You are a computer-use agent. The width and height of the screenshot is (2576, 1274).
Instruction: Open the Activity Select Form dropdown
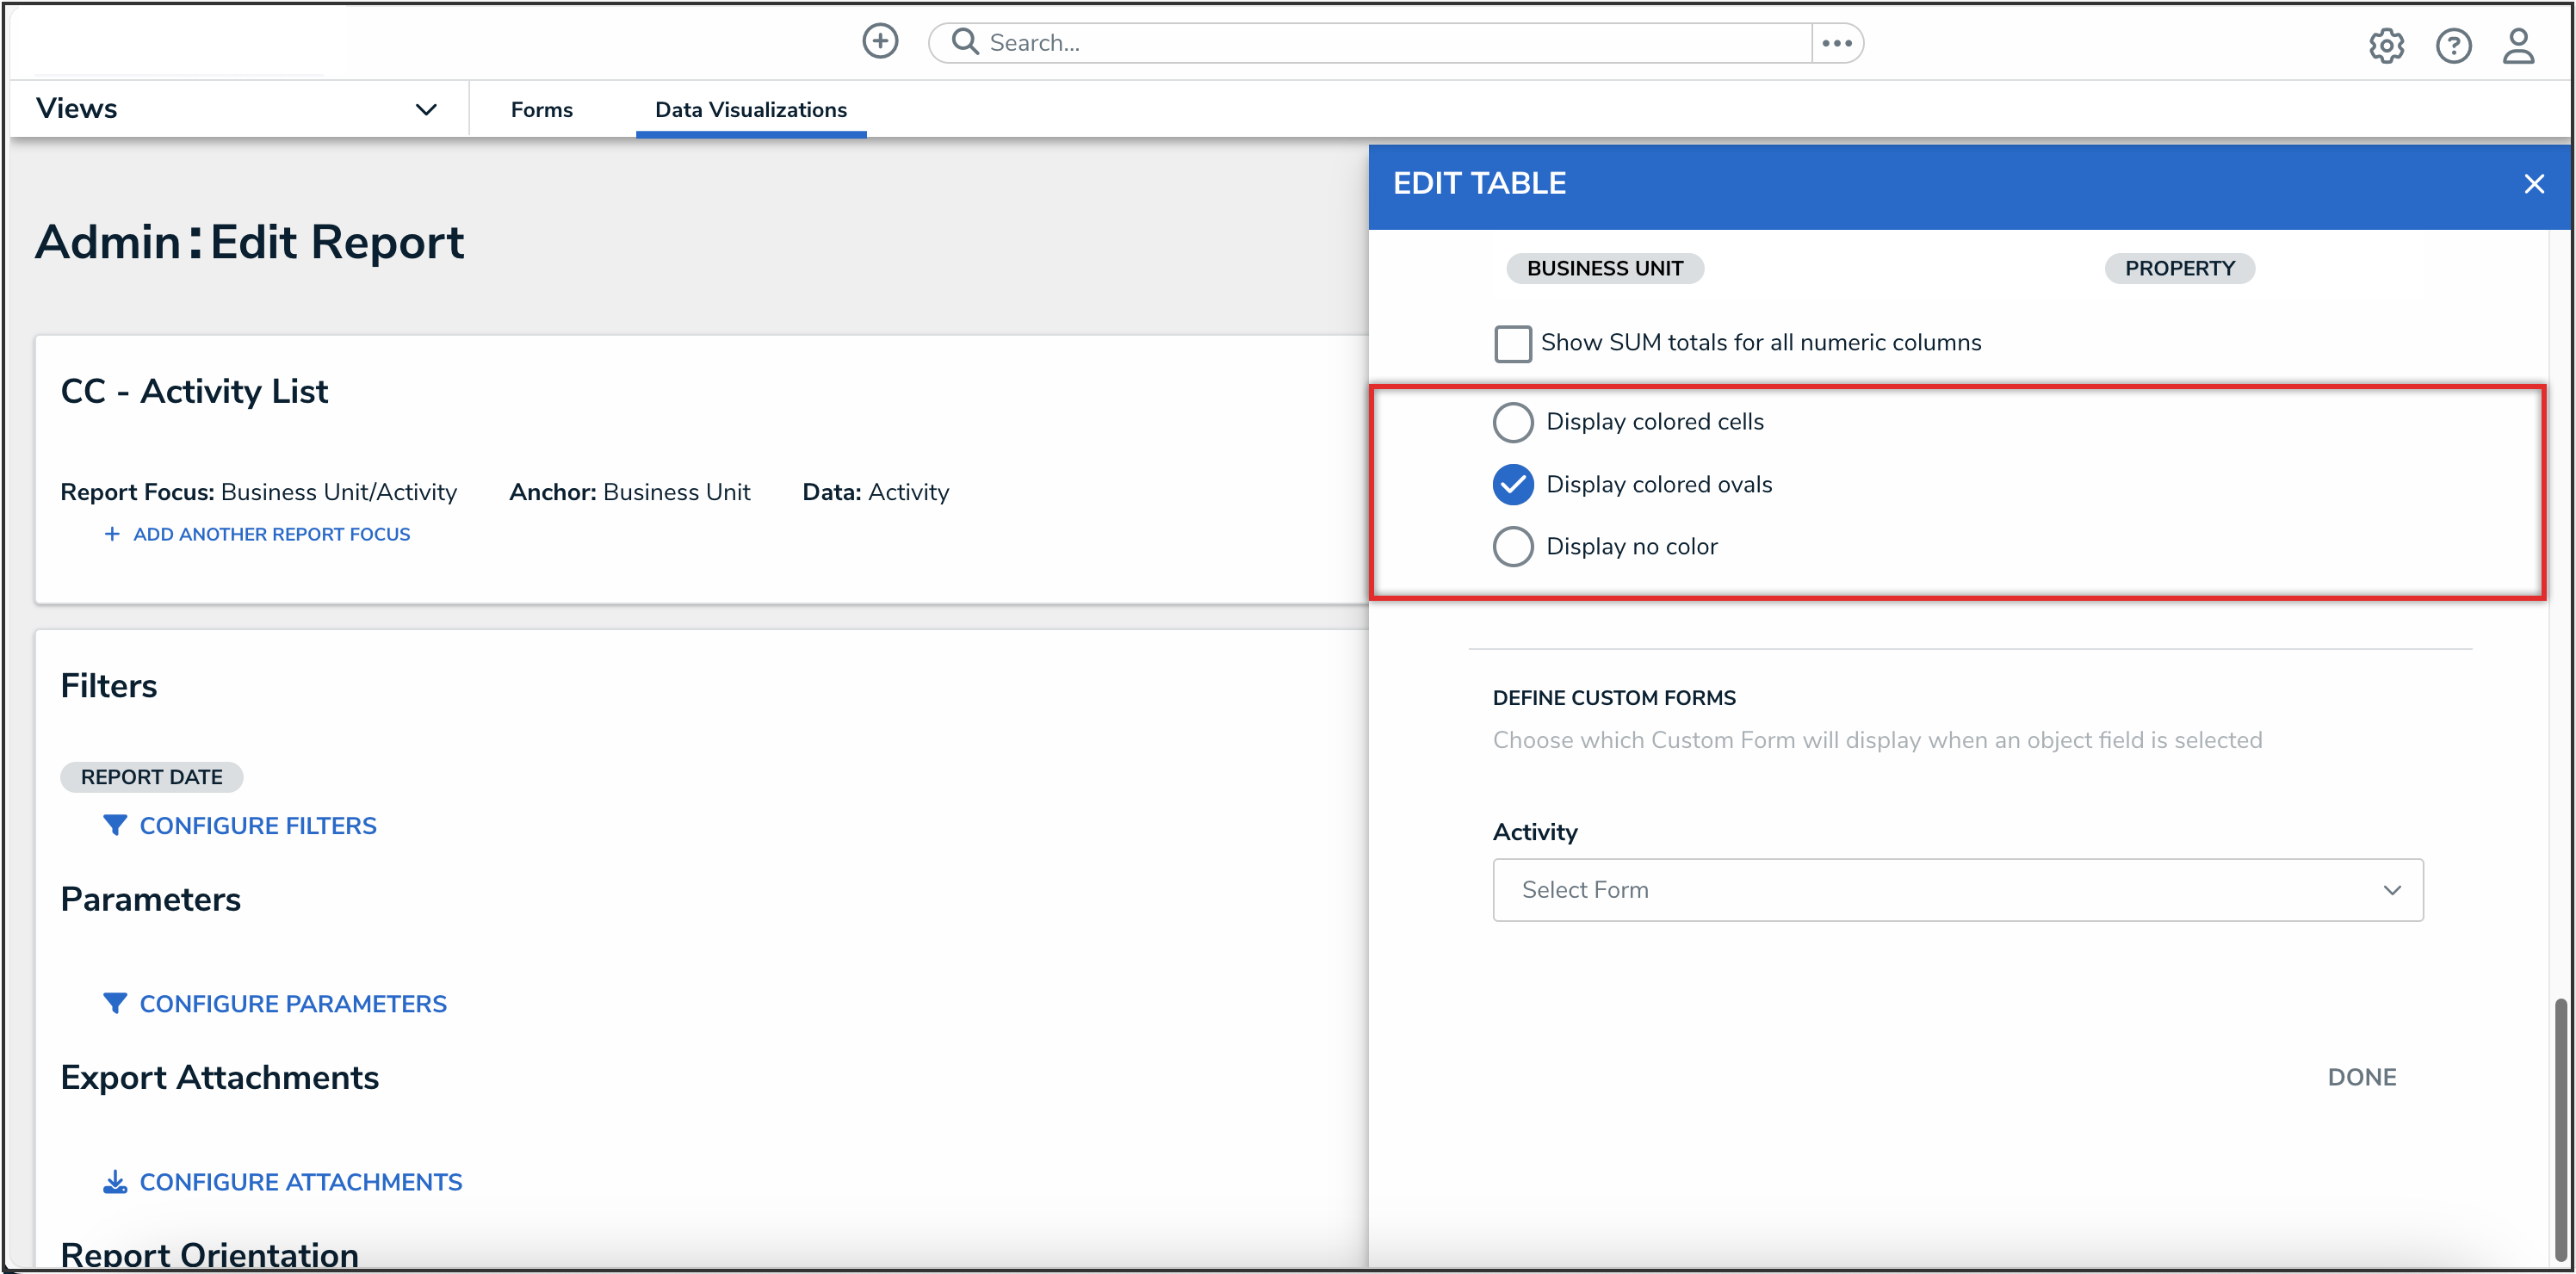1957,890
